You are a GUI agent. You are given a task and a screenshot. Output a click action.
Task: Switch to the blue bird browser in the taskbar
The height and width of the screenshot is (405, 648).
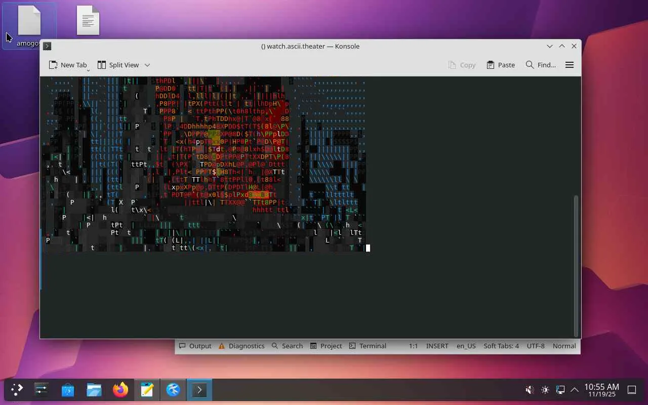[173, 390]
